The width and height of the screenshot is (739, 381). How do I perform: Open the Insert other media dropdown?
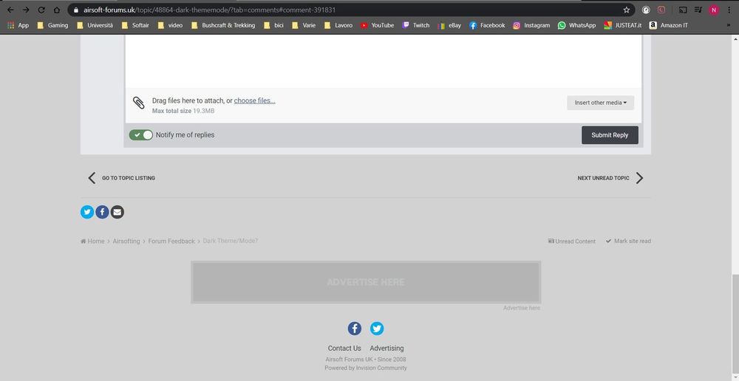pos(600,103)
